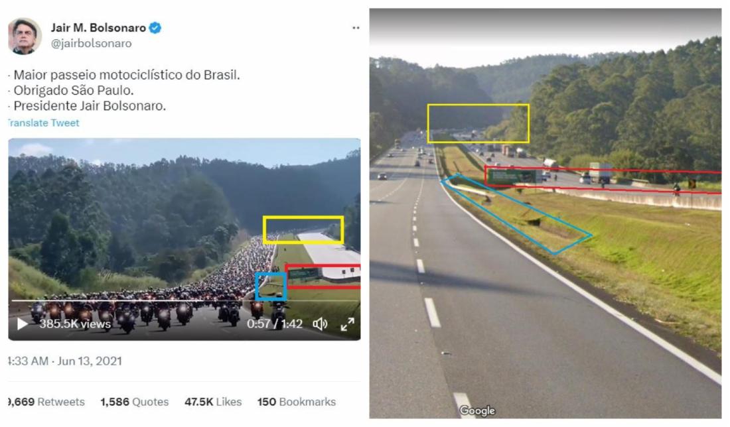Click the video's yellow highlighted box
The width and height of the screenshot is (730, 427).
point(303,230)
